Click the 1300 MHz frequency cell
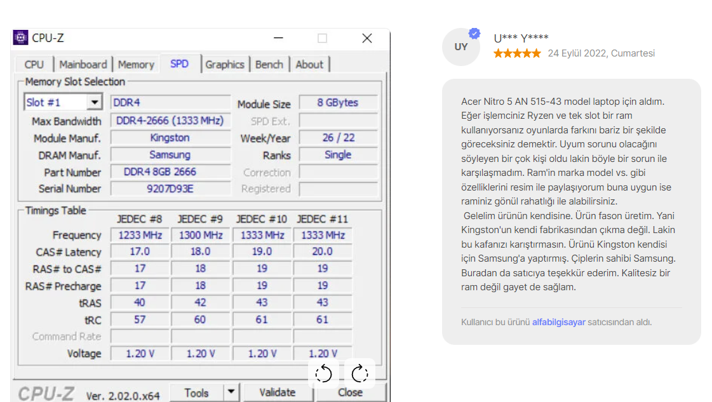 [201, 235]
